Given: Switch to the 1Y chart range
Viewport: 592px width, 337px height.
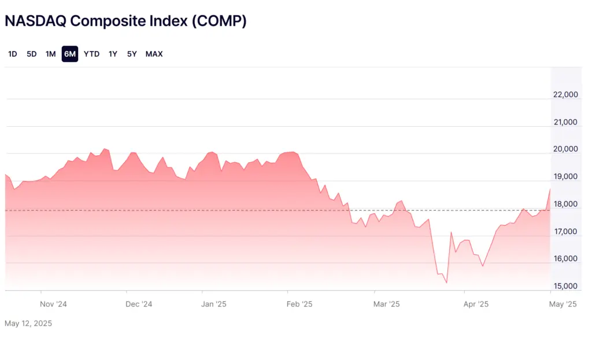Looking at the screenshot, I should click(113, 53).
